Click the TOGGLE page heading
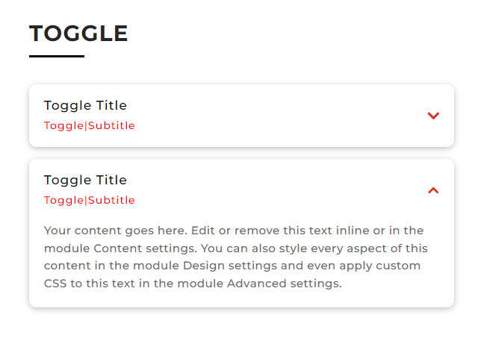Screen dimensions: 478x338 click(78, 34)
